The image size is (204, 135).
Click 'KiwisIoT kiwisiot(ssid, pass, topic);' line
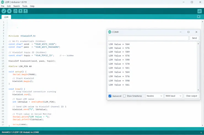point(32,61)
